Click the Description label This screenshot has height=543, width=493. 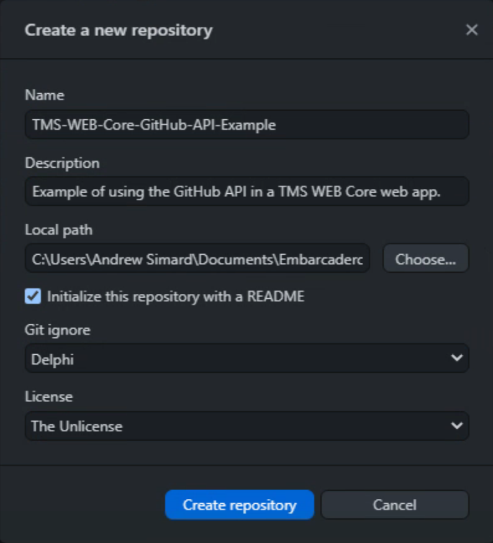(x=62, y=163)
